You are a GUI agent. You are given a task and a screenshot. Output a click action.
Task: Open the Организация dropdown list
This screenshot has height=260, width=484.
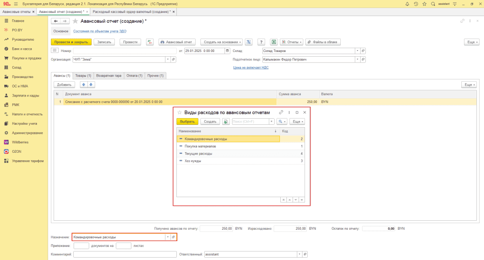point(167,60)
